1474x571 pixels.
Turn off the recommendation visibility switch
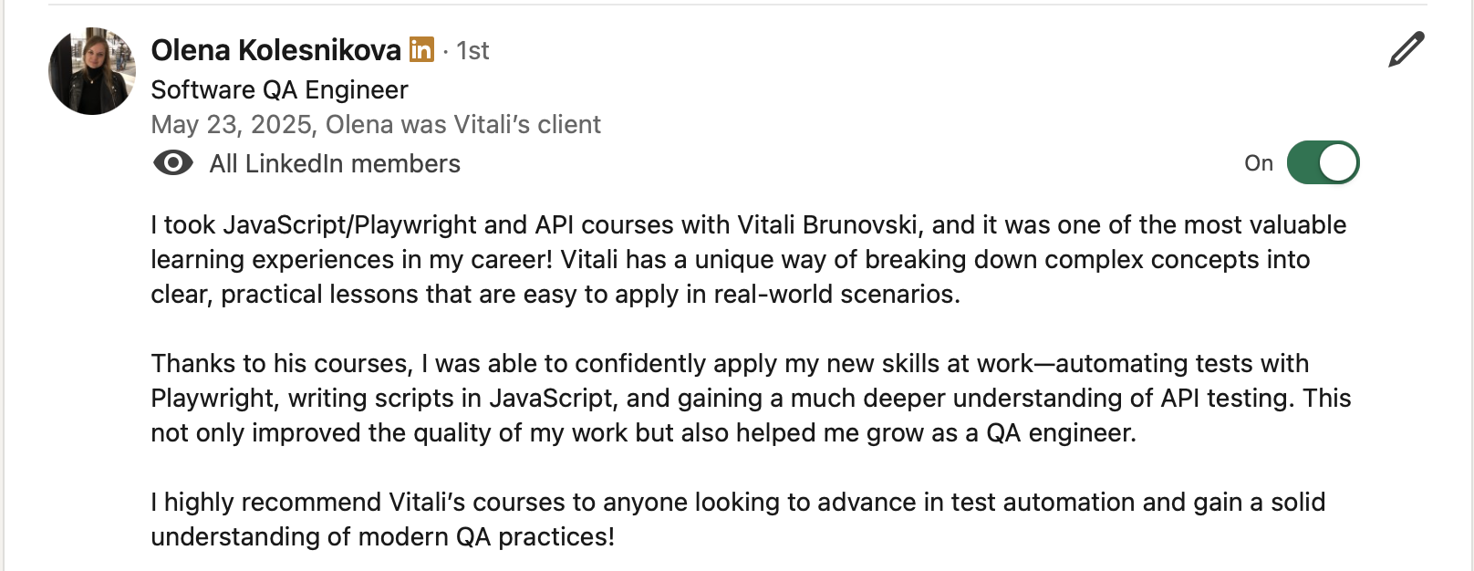click(1323, 163)
